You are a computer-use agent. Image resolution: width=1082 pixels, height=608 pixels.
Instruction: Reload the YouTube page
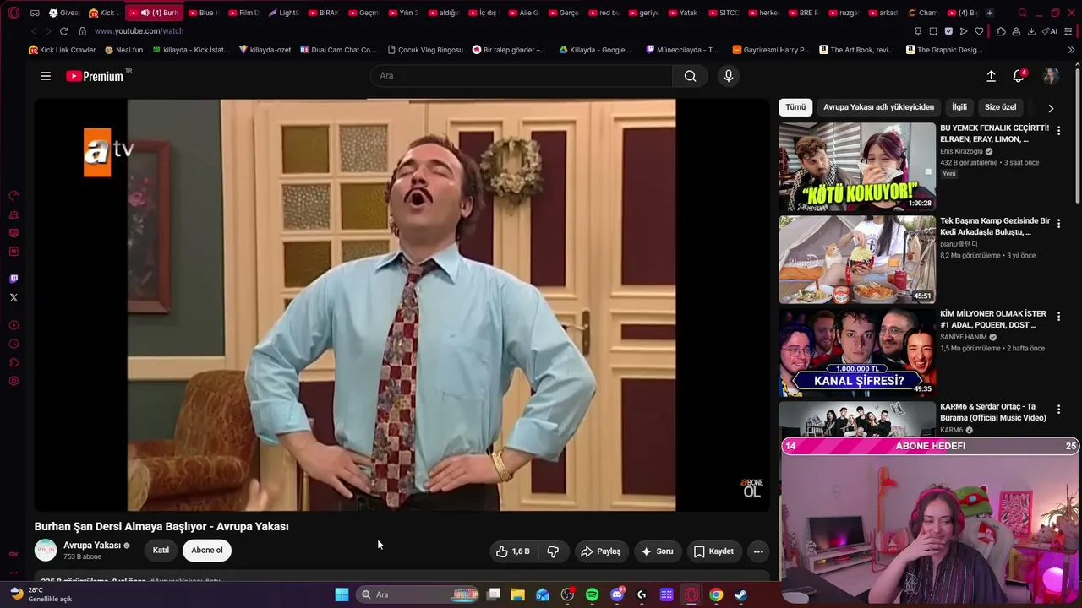(x=63, y=31)
